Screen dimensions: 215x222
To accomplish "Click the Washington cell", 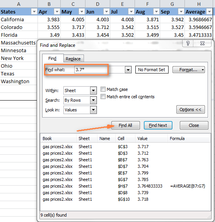I will point(19,81).
